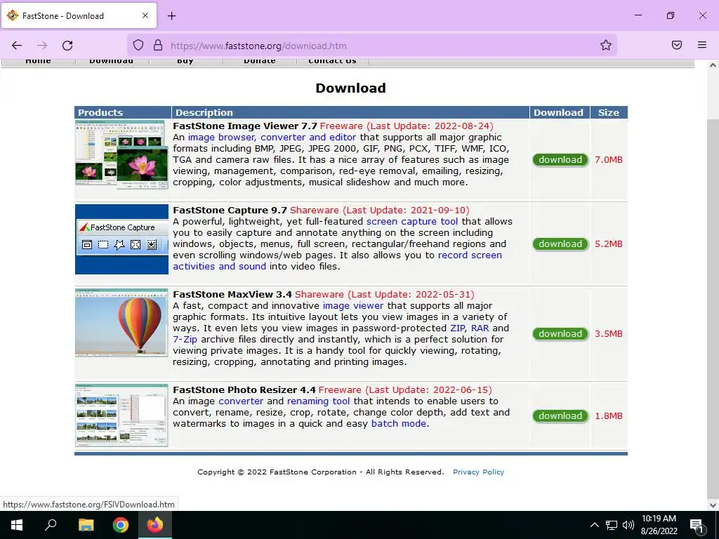This screenshot has height=539, width=719.
Task: Go back using the browser back arrow
Action: coord(17,46)
